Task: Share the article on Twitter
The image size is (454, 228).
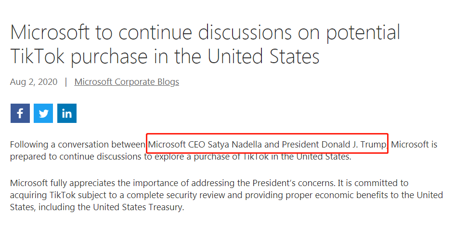Action: [43, 113]
